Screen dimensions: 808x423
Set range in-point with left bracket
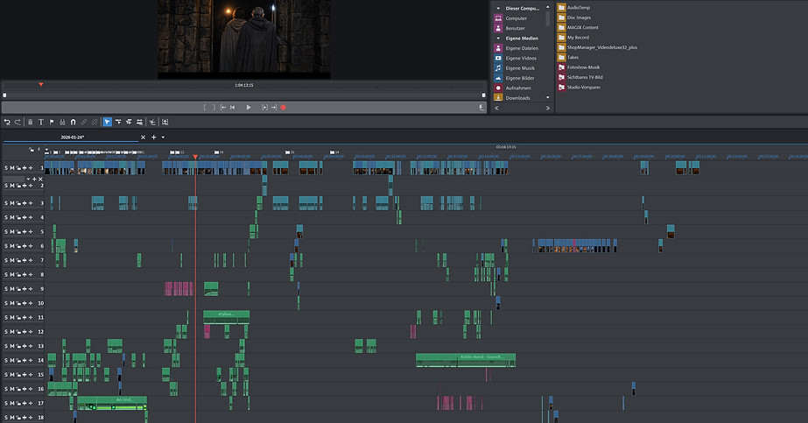point(205,108)
